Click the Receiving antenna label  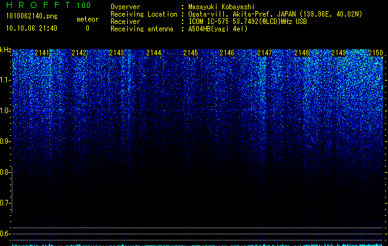pyautogui.click(x=142, y=29)
